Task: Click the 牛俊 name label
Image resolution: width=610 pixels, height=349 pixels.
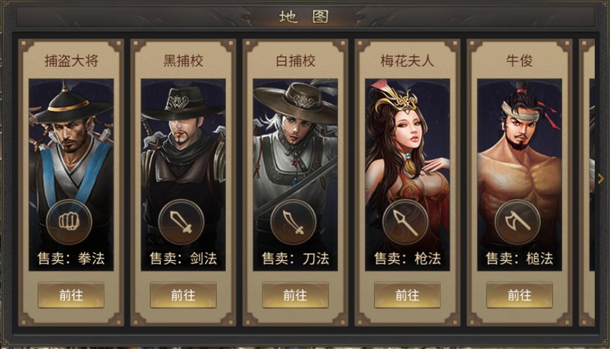Action: pos(519,61)
